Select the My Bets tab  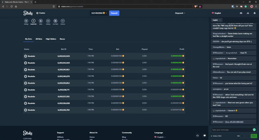tap(28, 39)
